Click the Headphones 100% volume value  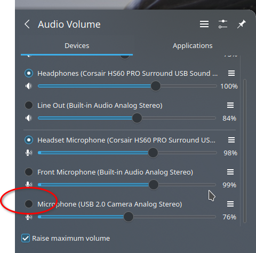coord(229,86)
